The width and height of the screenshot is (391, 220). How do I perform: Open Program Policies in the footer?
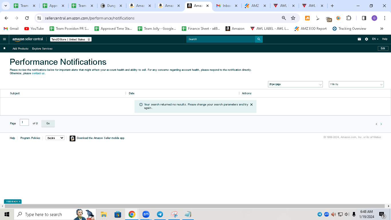[x=30, y=138]
